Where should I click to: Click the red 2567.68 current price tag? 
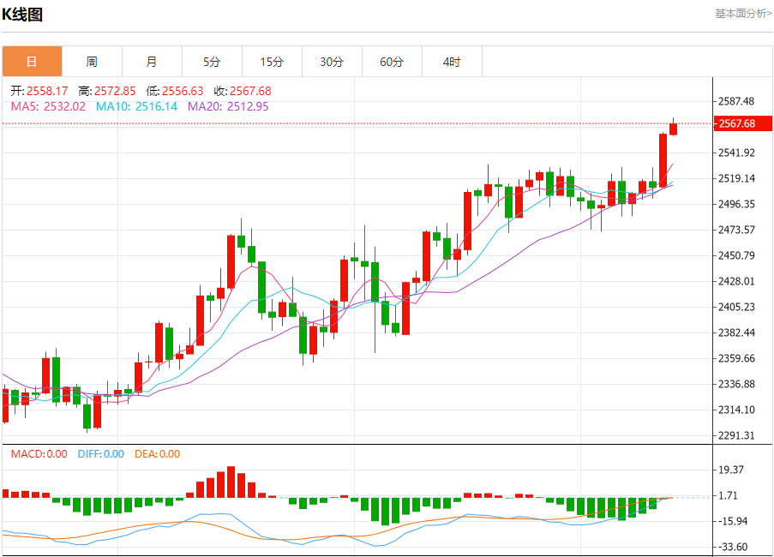coord(743,123)
